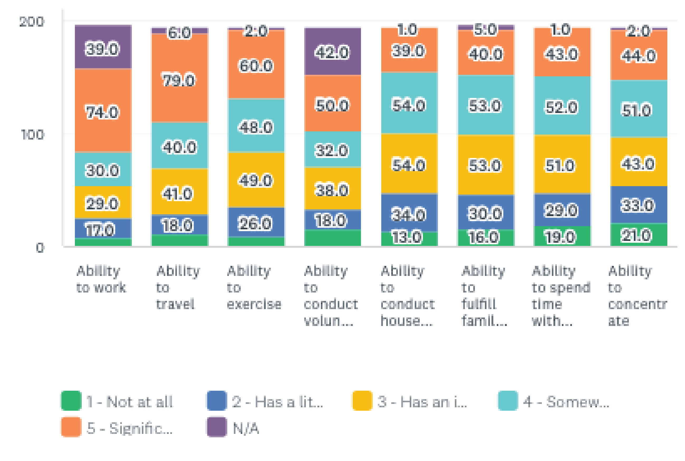Click the blue legend swatch for option 2
The image size is (685, 461).
(216, 400)
